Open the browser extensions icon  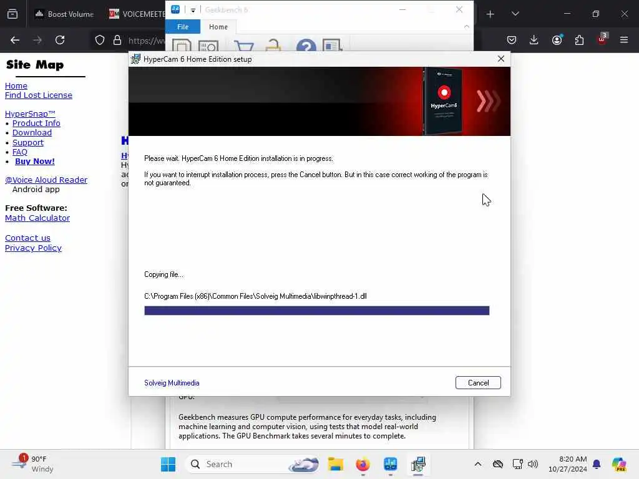[579, 40]
